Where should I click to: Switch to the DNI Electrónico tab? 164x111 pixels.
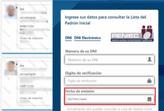coord(87,38)
